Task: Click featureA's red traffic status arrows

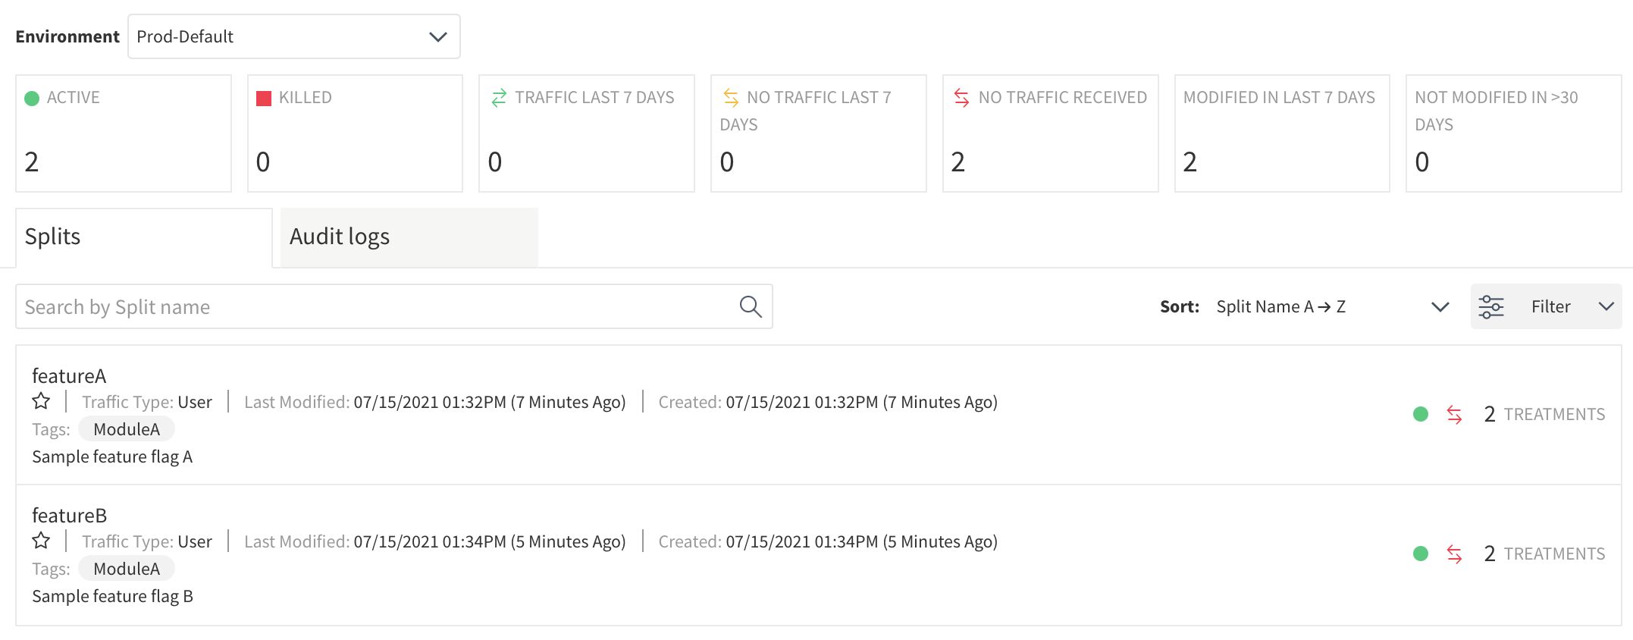Action: tap(1456, 414)
